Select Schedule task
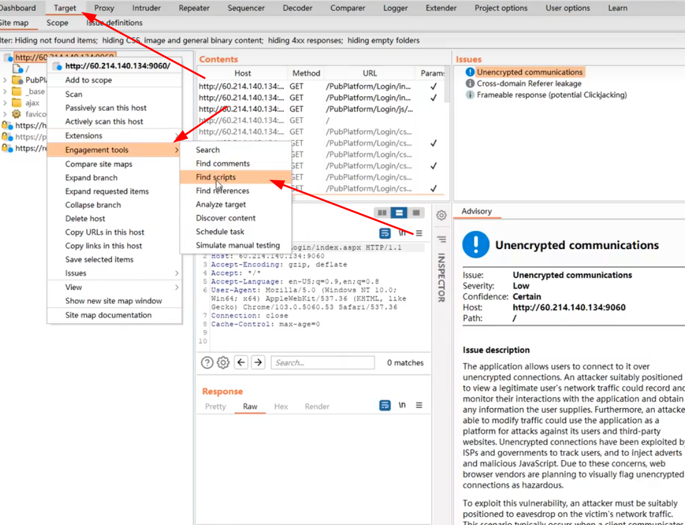 coord(235,231)
